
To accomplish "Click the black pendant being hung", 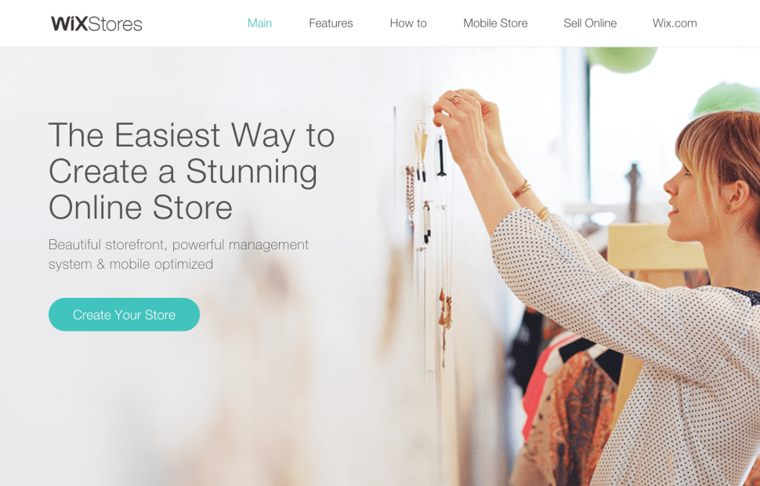I will point(440,156).
